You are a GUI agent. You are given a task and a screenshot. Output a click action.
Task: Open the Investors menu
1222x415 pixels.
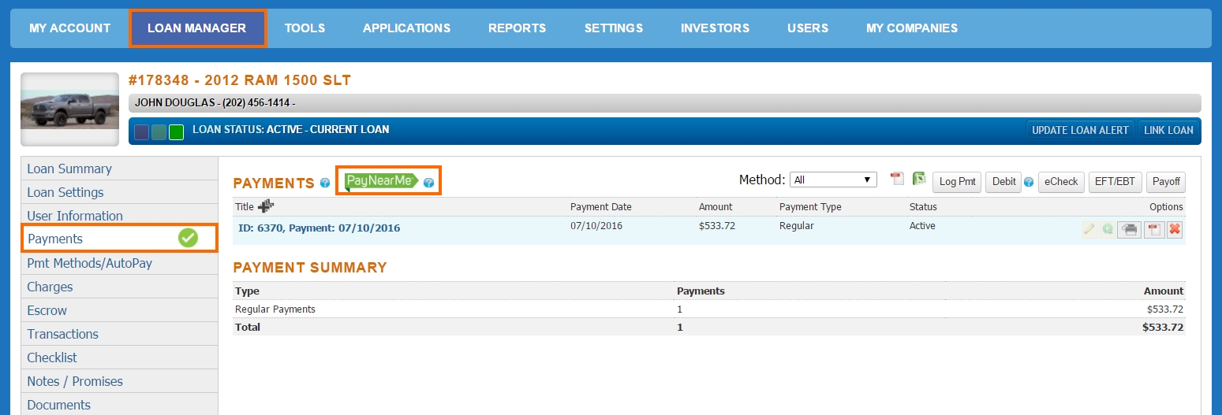(x=715, y=28)
